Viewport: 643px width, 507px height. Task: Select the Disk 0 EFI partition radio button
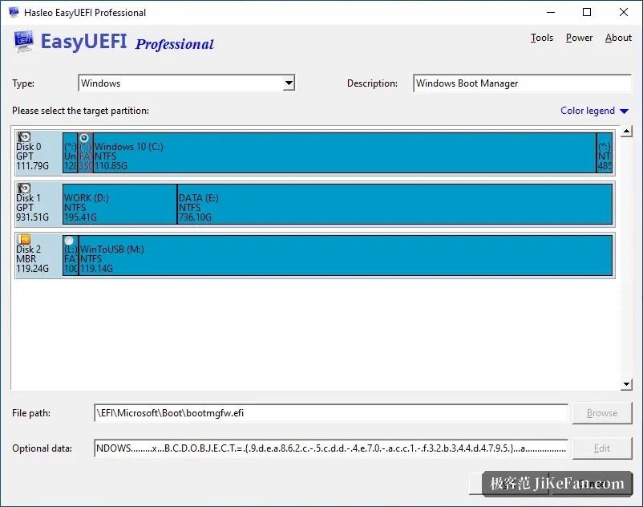coord(84,138)
